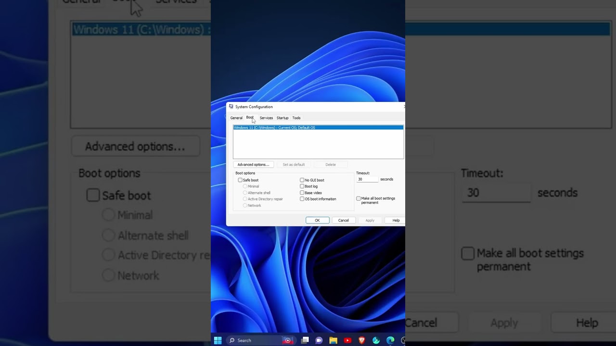Click the Boot options group label
The image size is (616, 346).
pos(245,173)
